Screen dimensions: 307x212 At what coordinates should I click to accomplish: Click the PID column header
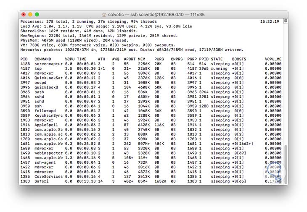24,59
